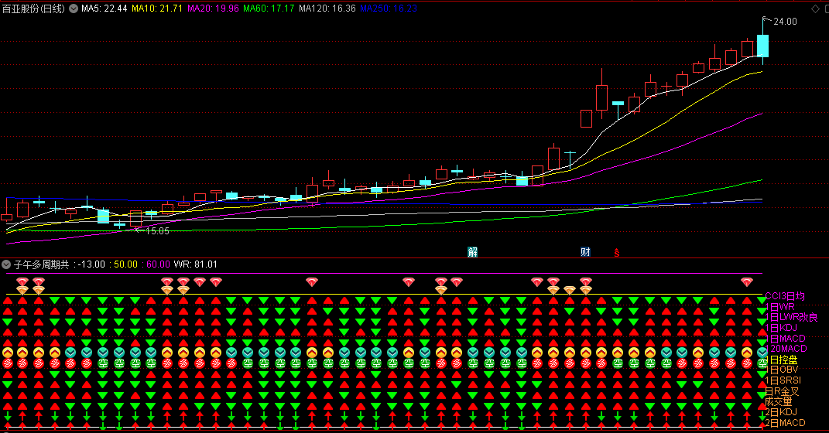Click the yellow 50.00 indicator value

125,264
